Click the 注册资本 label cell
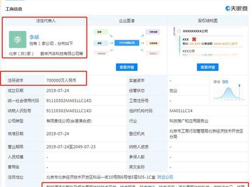Image resolution: width=252 pixels, height=187 pixels. pos(25,80)
